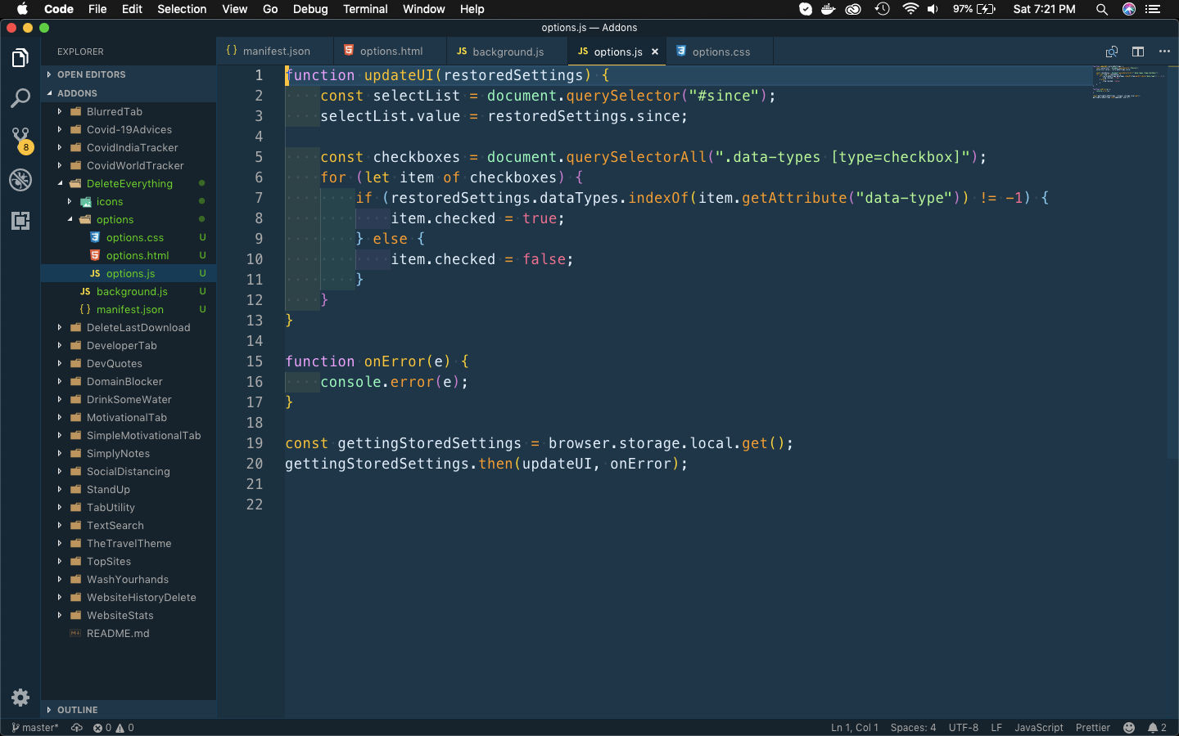1179x736 pixels.
Task: Open the Debug menu
Action: click(x=310, y=9)
